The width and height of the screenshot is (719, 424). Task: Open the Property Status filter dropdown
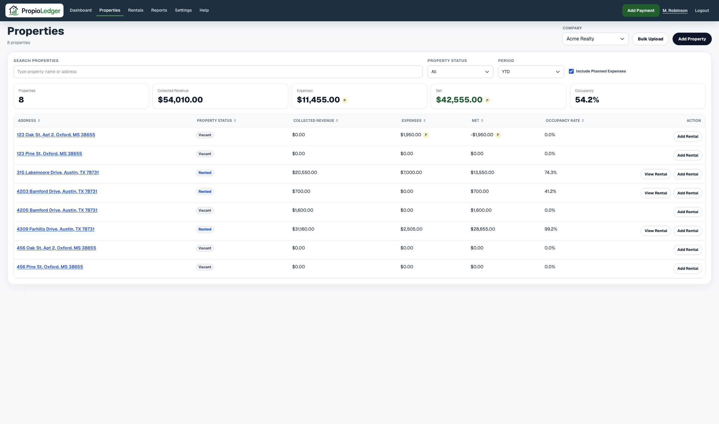tap(460, 72)
